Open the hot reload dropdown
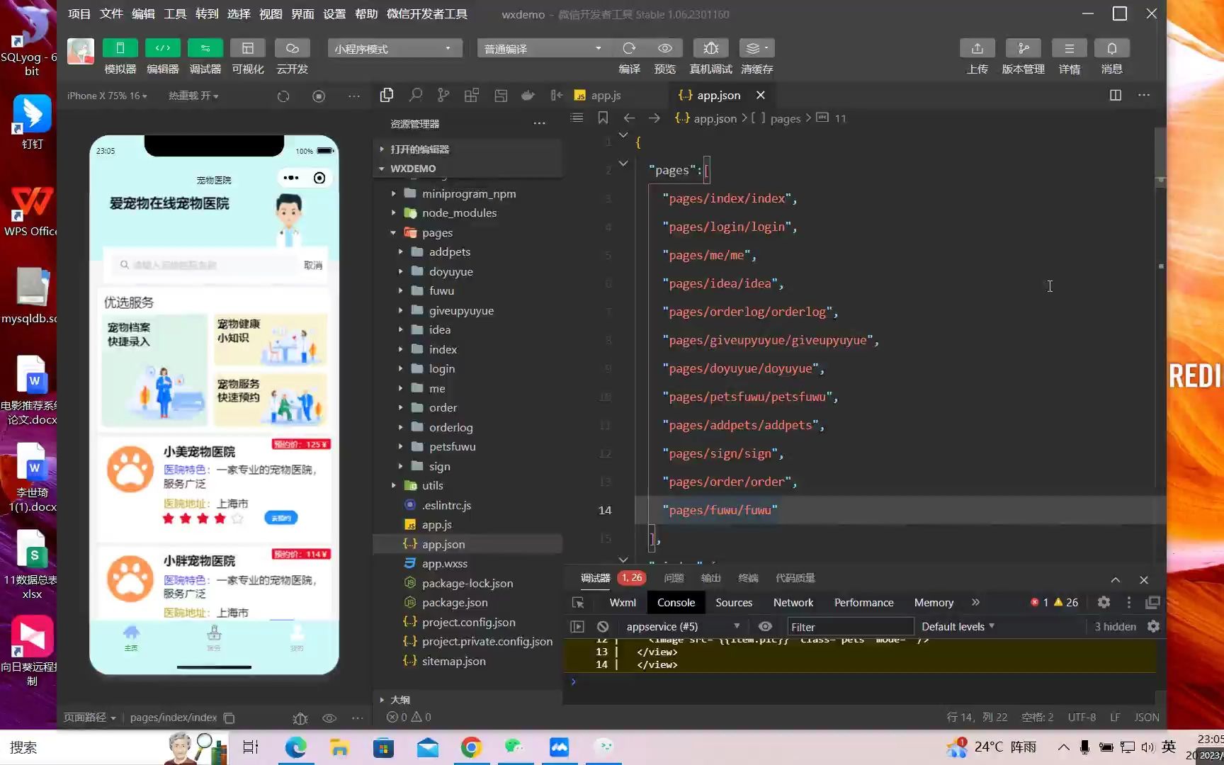This screenshot has height=765, width=1224. [193, 96]
